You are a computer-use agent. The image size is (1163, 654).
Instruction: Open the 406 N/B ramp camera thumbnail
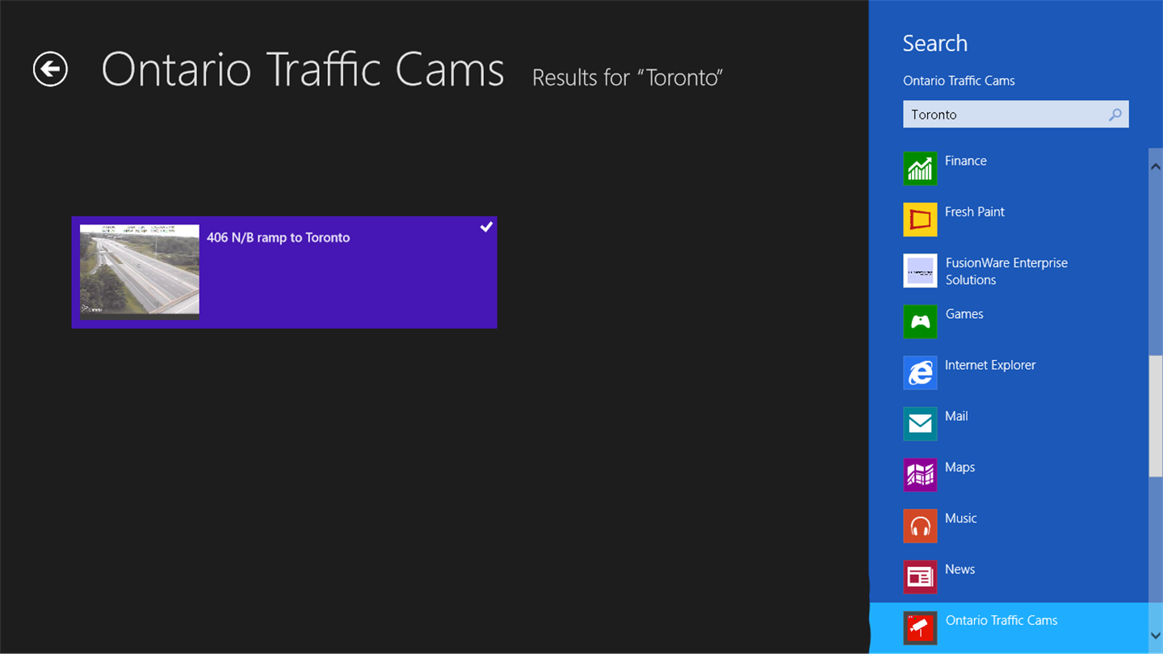pyautogui.click(x=140, y=270)
